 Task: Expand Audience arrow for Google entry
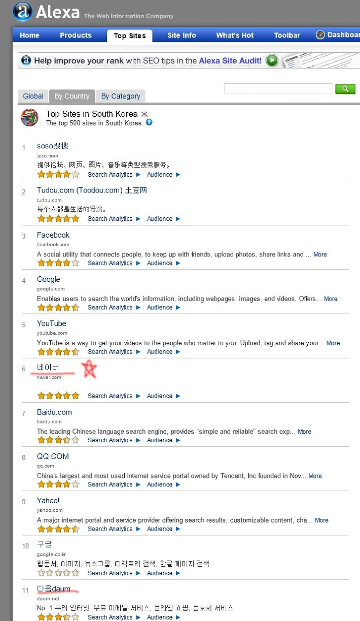pyautogui.click(x=178, y=308)
